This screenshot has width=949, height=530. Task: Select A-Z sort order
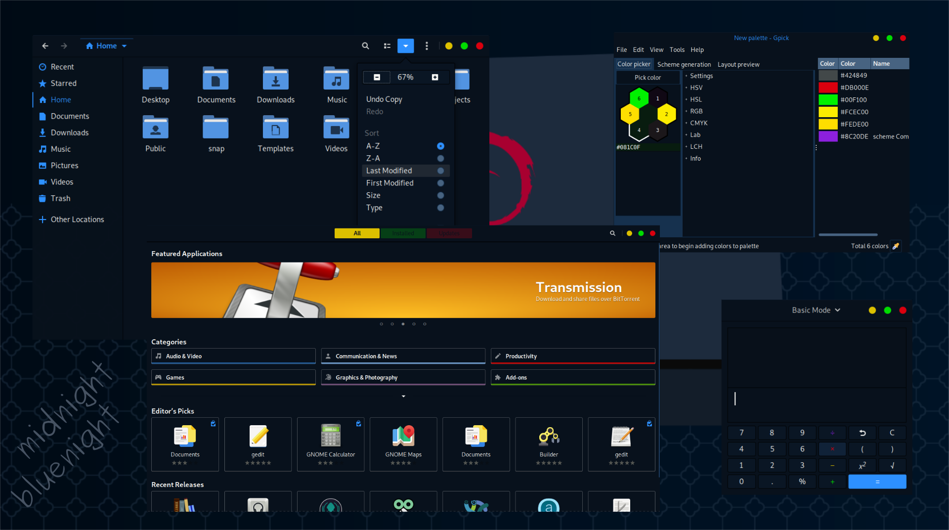[405, 146]
